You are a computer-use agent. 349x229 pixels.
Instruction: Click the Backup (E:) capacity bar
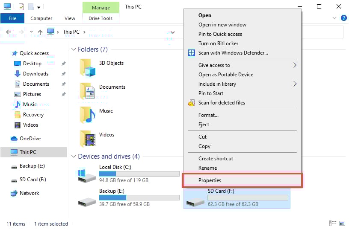(139, 198)
